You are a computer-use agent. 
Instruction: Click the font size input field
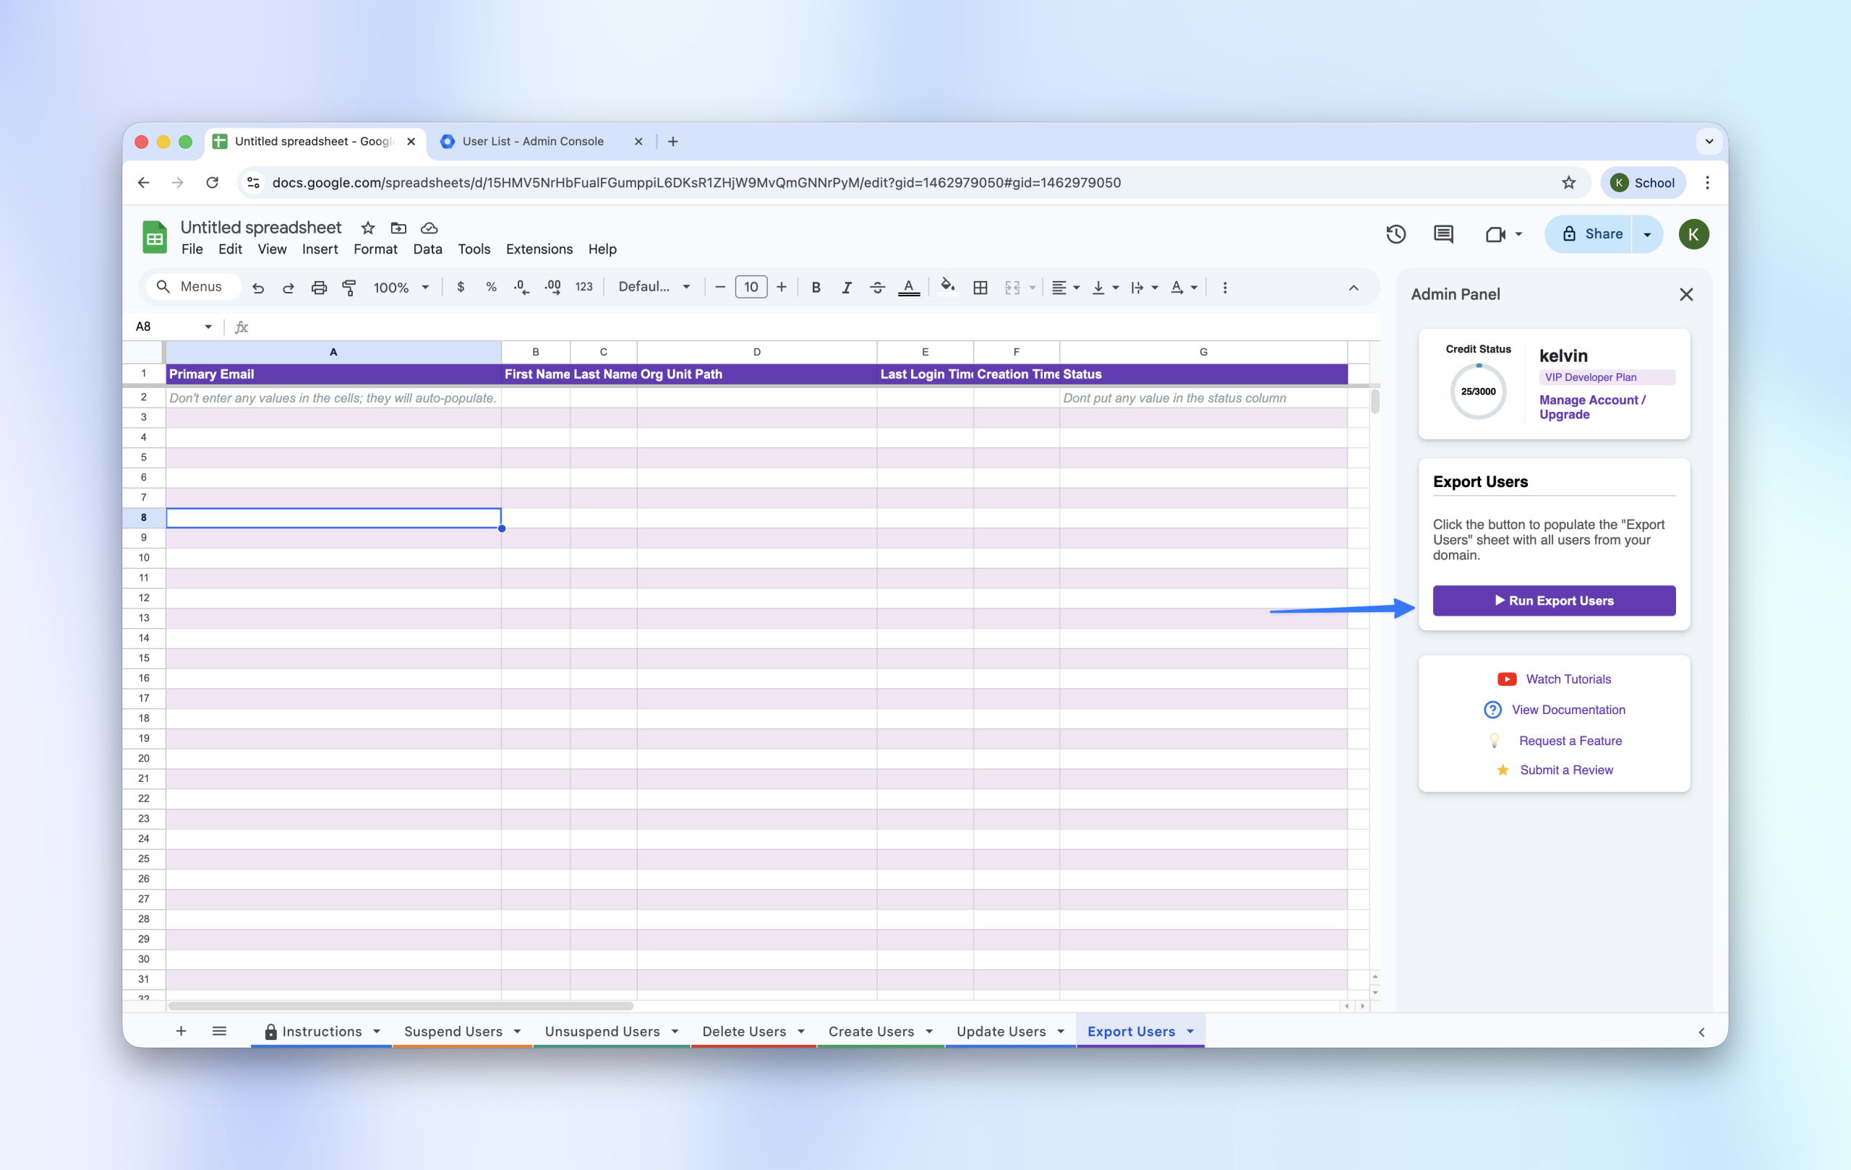click(751, 288)
